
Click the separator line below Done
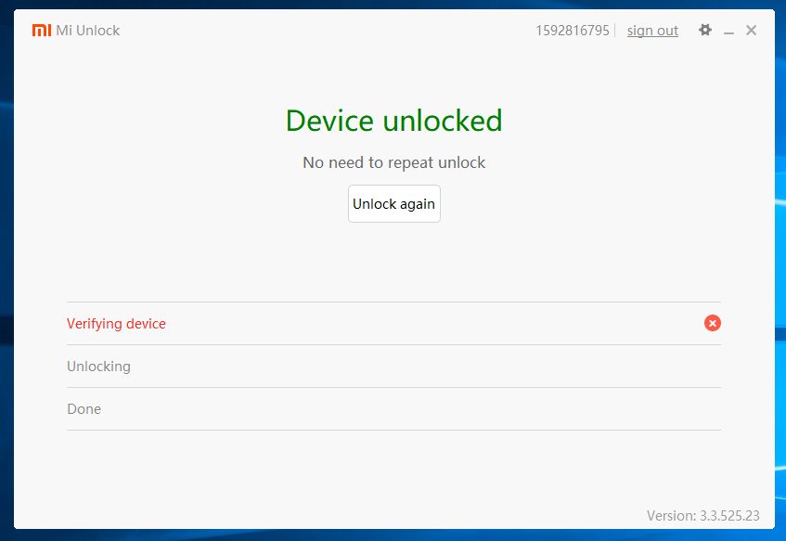click(393, 430)
